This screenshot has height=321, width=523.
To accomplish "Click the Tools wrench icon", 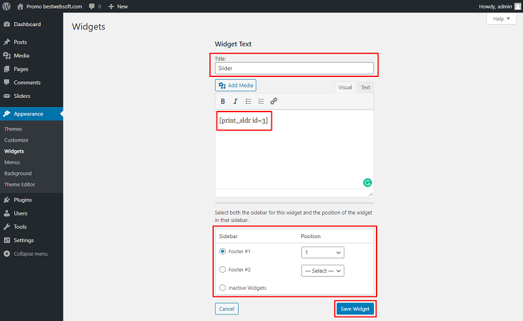I will [7, 227].
